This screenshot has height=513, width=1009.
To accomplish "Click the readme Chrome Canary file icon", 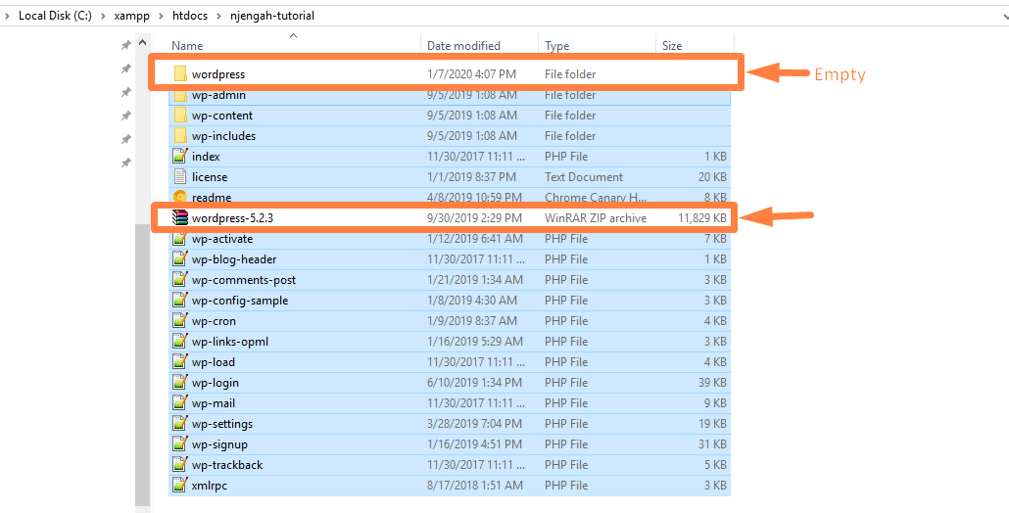I will pyautogui.click(x=180, y=196).
